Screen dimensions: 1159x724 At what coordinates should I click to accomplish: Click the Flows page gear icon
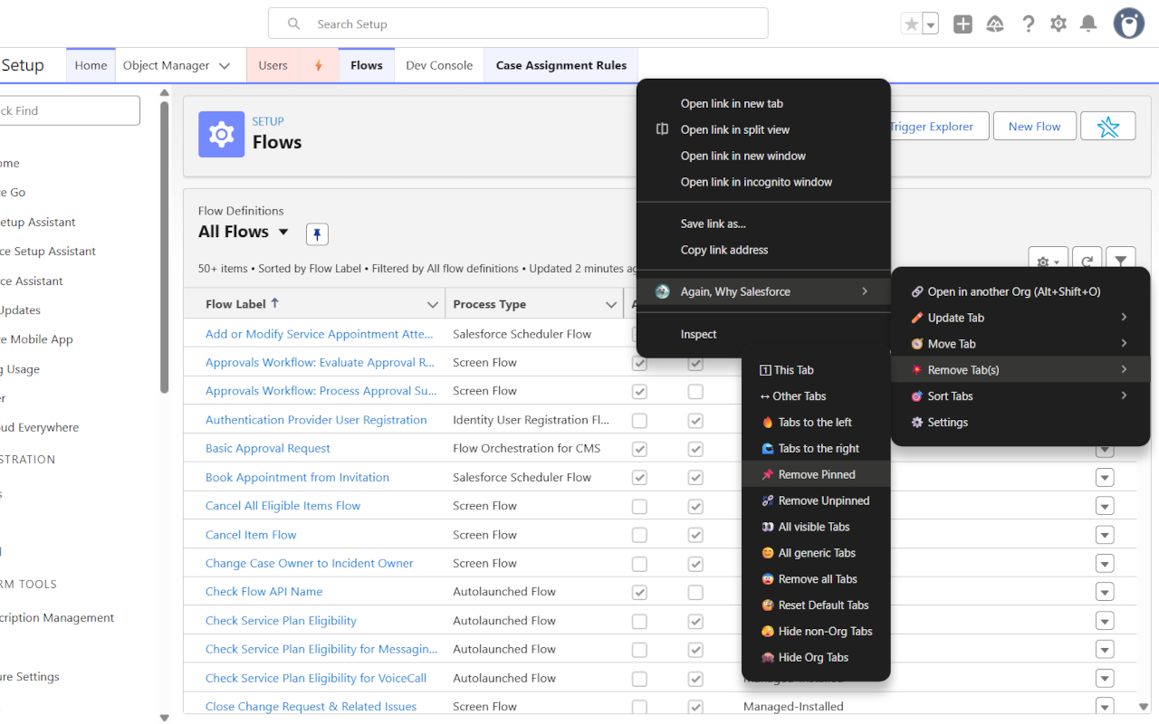click(222, 135)
